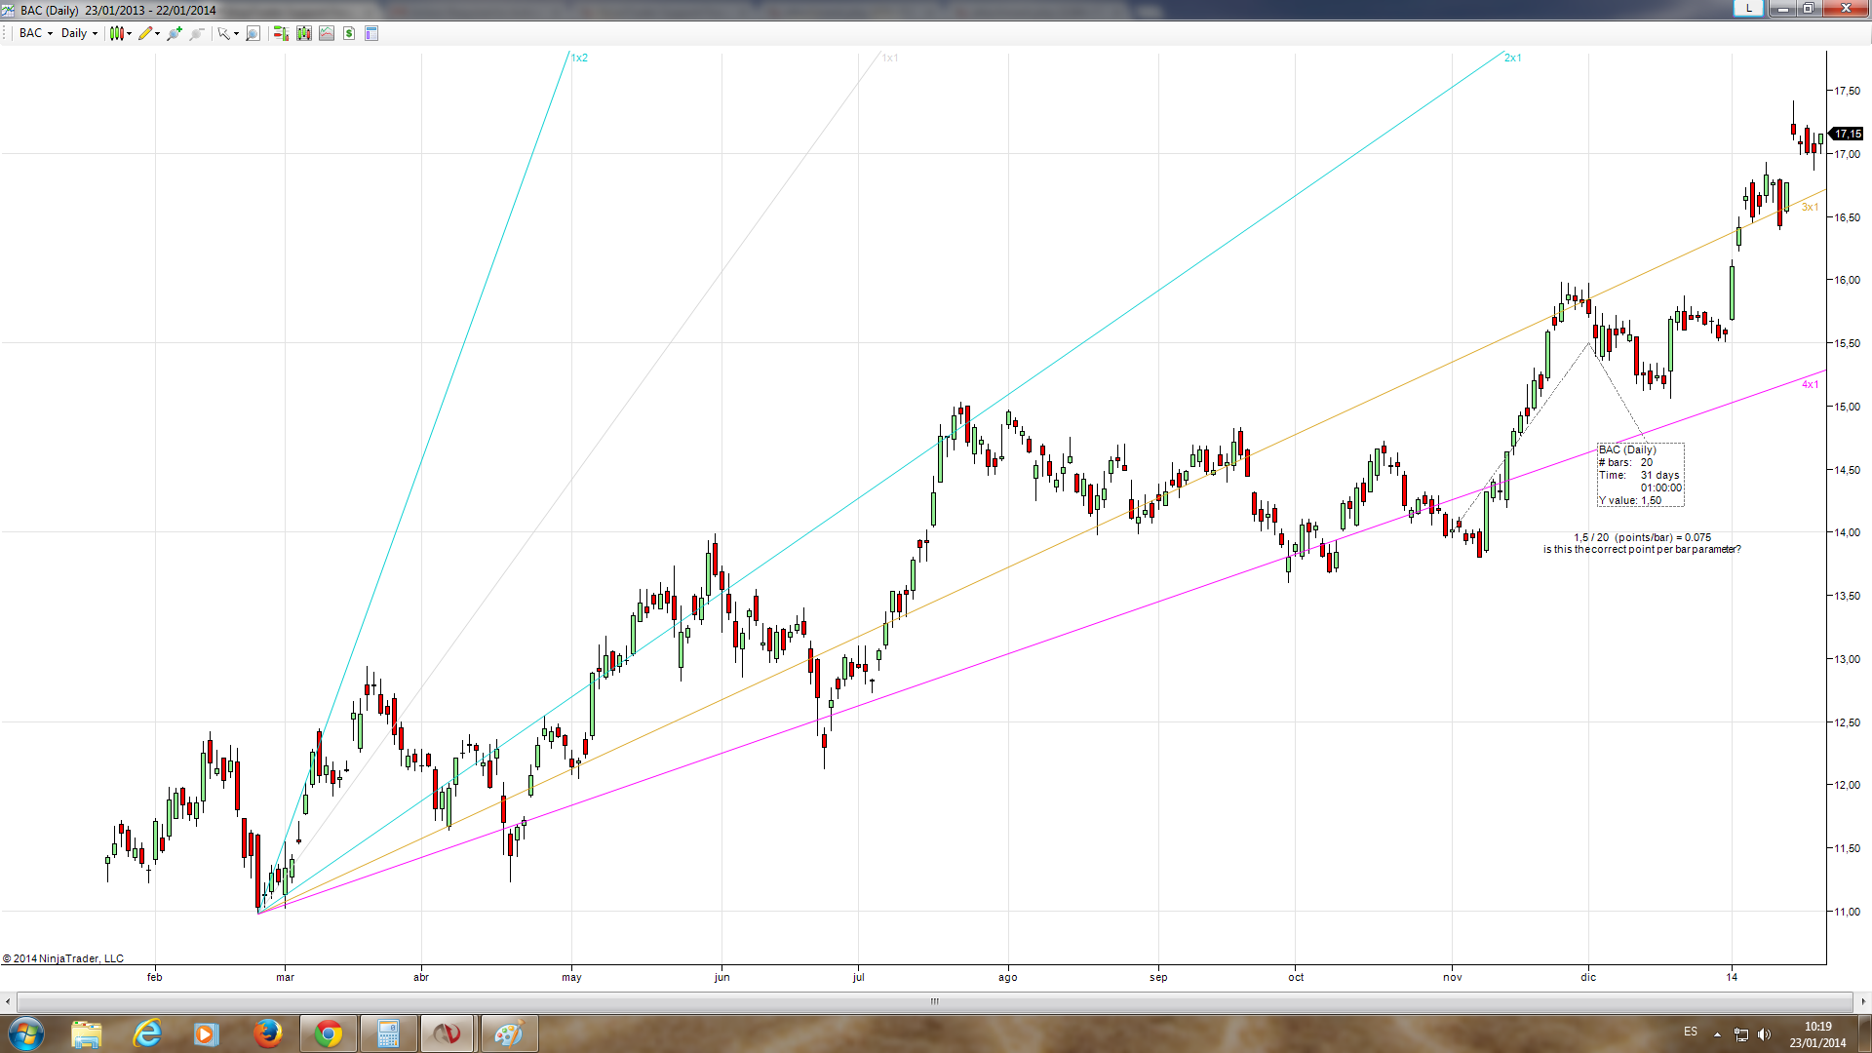The width and height of the screenshot is (1872, 1053).
Task: Open the chart trader icon
Action: click(x=281, y=33)
